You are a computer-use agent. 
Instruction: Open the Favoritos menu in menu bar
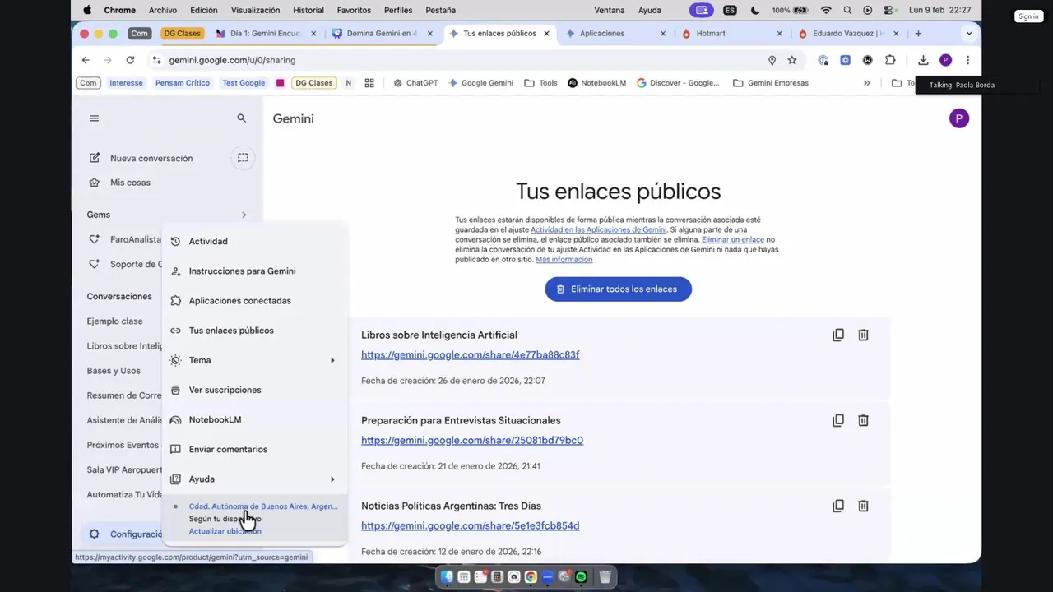click(354, 10)
